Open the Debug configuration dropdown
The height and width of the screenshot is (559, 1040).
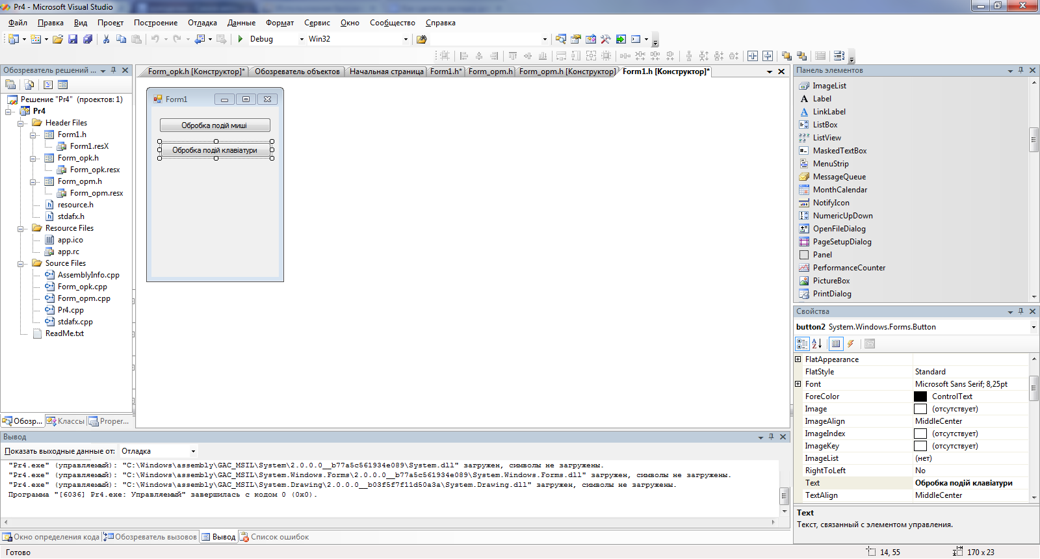coord(302,39)
